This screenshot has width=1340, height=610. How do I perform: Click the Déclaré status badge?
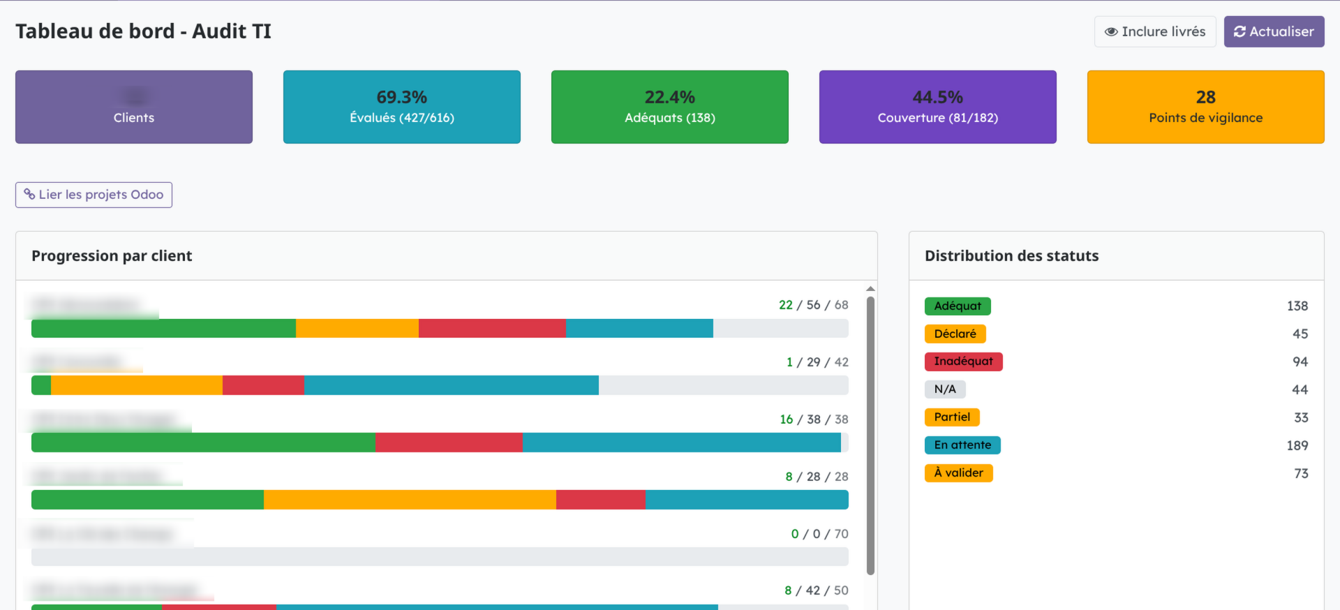(x=954, y=334)
